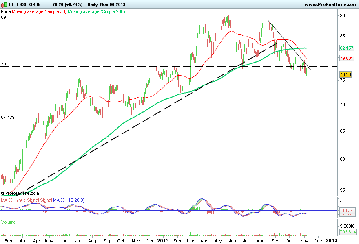Click the '703,814' volume value box
359x244 pixels.
pos(348,232)
